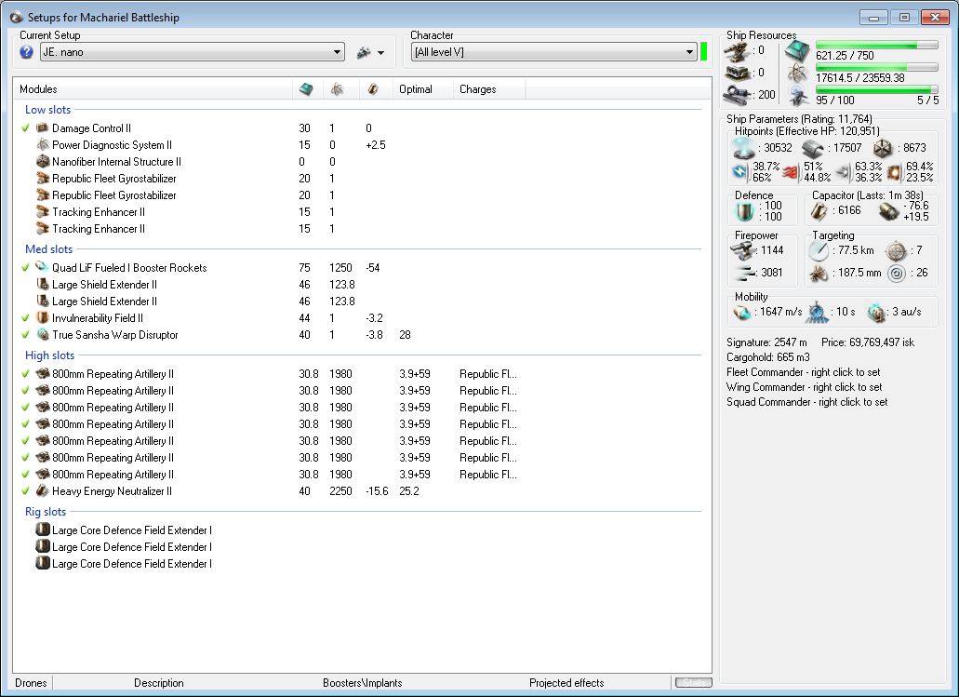Click the capacitor column header icon
The width and height of the screenshot is (959, 697).
click(372, 89)
